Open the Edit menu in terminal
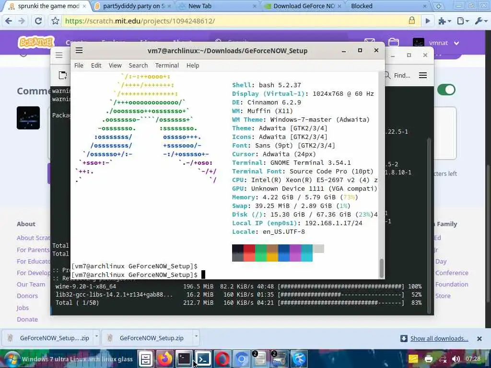Screen dimensions: 491x368 tap(96, 65)
